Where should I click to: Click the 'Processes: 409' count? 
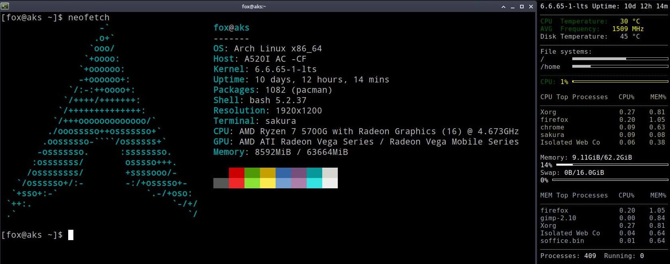click(568, 256)
